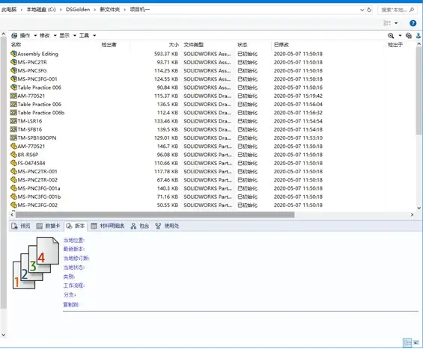Click the FS-0474584 part file icon
Screen dimensions: 423x349
(x=13, y=163)
